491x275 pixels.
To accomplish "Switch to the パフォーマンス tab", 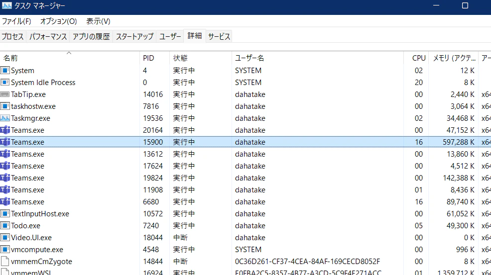I will coord(48,37).
